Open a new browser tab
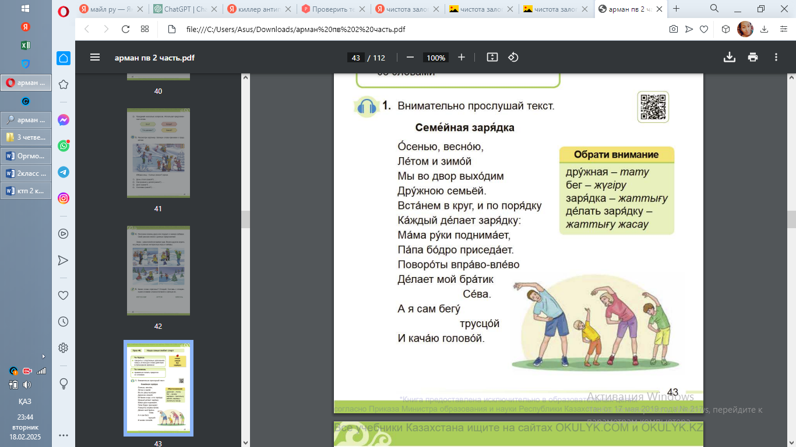 point(677,9)
